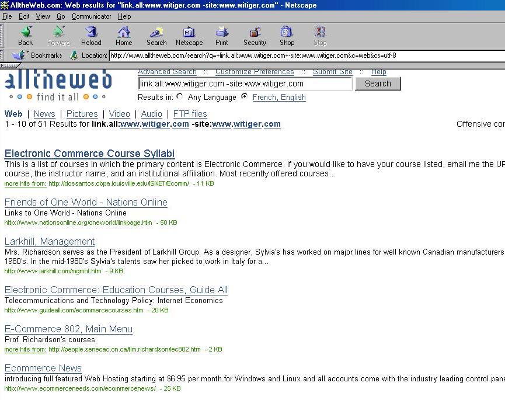This screenshot has height=400, width=505.
Task: Click the www.larkhill.com/mgmnt.htm URL text
Action: [53, 271]
